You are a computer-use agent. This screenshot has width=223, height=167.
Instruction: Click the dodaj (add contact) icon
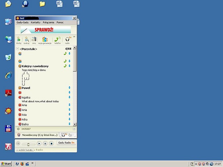(18, 40)
